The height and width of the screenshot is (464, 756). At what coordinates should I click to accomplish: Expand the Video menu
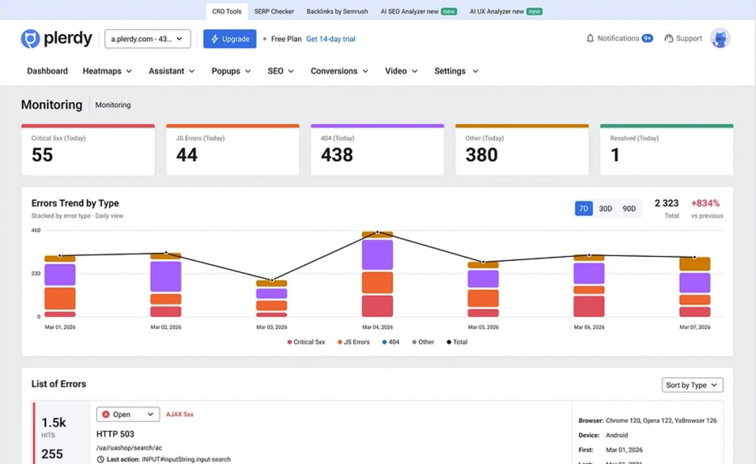pyautogui.click(x=401, y=71)
